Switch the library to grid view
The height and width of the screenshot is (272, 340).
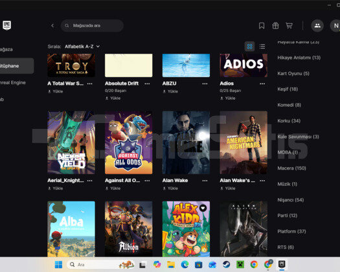249,47
